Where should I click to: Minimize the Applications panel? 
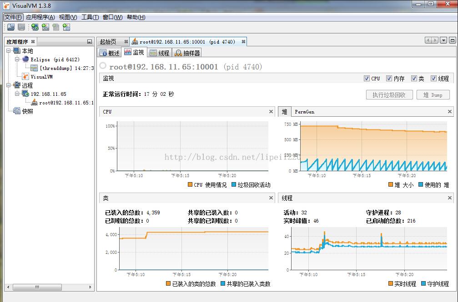90,42
